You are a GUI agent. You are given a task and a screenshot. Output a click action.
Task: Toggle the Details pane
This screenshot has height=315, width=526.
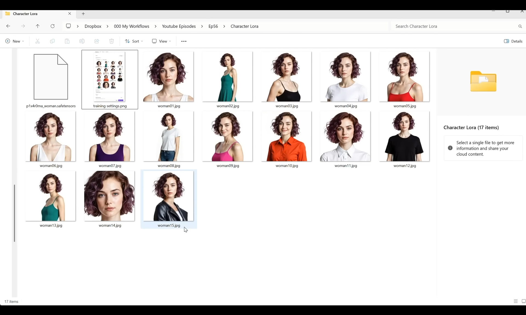[513, 41]
